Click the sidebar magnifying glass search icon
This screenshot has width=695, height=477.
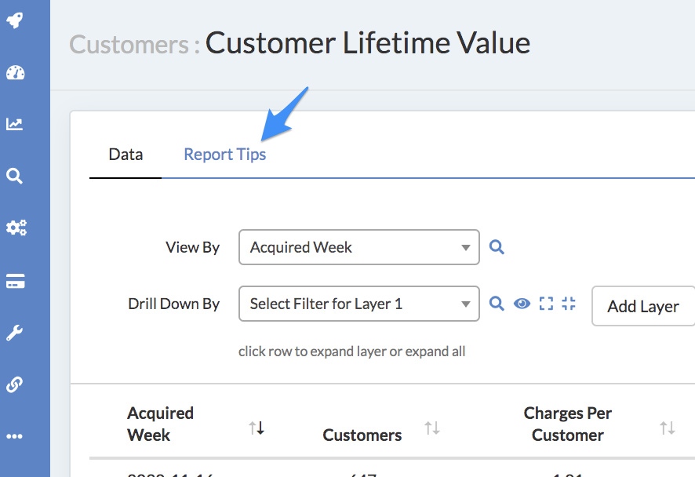pyautogui.click(x=15, y=176)
